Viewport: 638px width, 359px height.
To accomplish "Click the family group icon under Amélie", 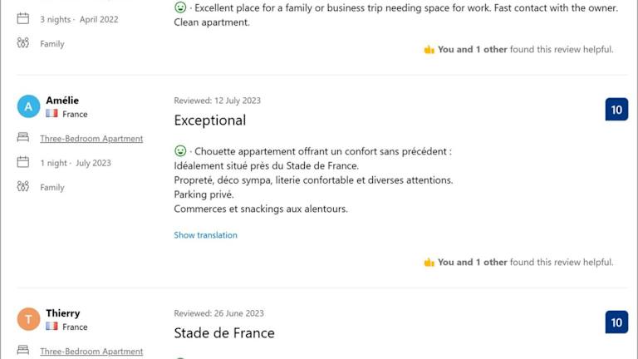I will pyautogui.click(x=23, y=187).
